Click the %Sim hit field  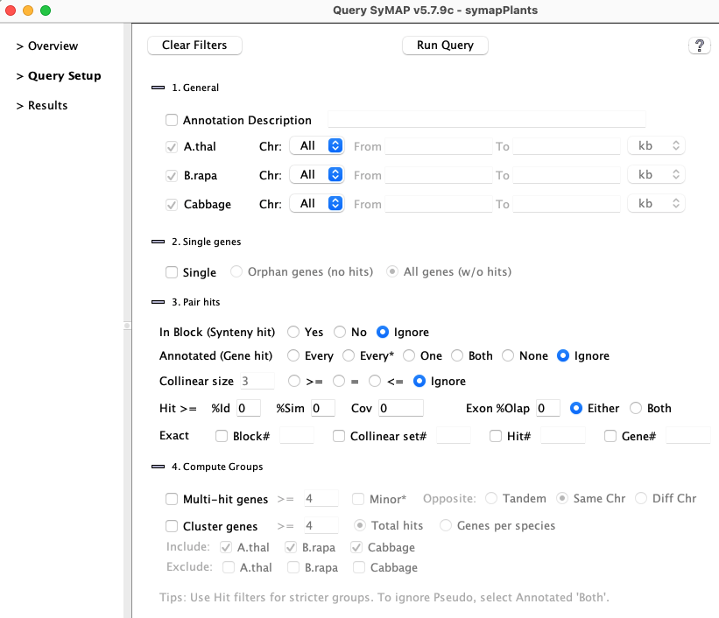pos(323,408)
